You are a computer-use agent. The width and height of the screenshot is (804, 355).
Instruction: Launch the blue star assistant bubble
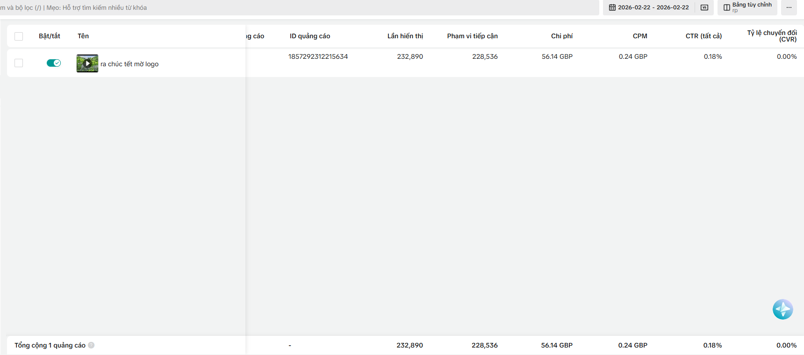783,309
